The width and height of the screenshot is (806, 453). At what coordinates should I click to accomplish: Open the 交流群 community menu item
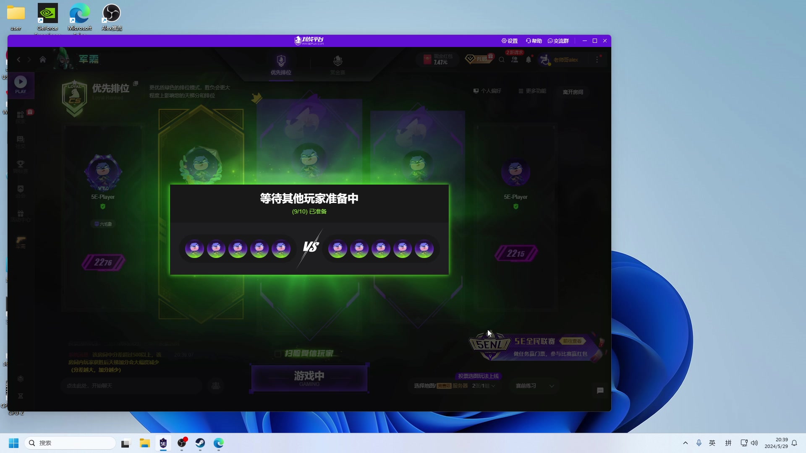tap(559, 41)
